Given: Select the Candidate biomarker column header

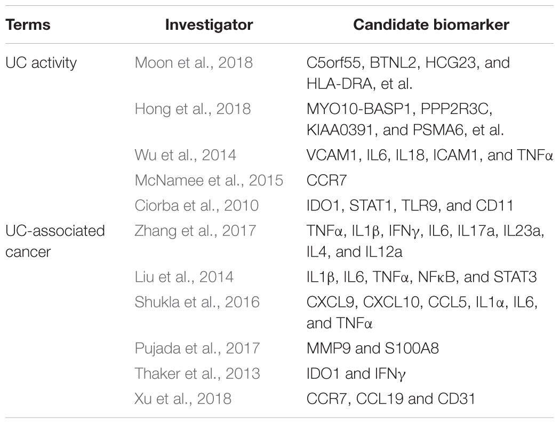Looking at the screenshot, I should [431, 25].
